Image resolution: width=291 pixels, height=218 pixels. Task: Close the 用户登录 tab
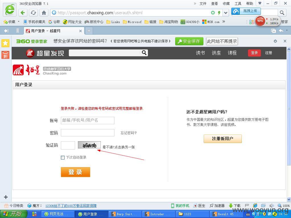pyautogui.click(x=80, y=31)
